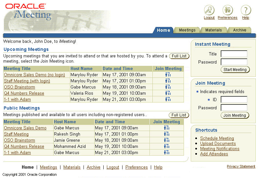Image resolution: width=259 pixels, height=179 pixels.
Task: Click Meetings in the footer navigation
Action: pos(48,167)
